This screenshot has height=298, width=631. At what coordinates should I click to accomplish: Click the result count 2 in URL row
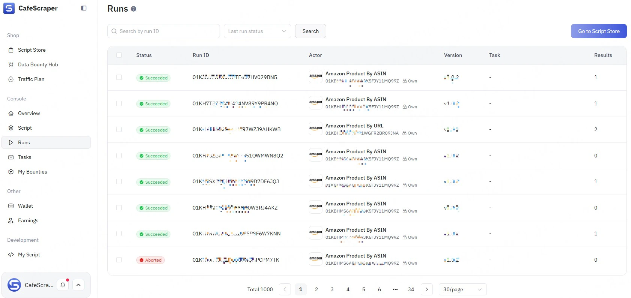coord(596,129)
